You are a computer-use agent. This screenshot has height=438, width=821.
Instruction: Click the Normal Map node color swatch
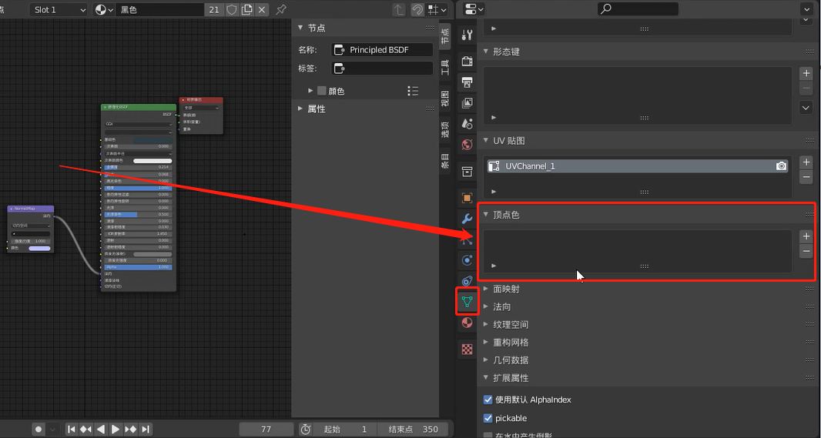click(40, 248)
